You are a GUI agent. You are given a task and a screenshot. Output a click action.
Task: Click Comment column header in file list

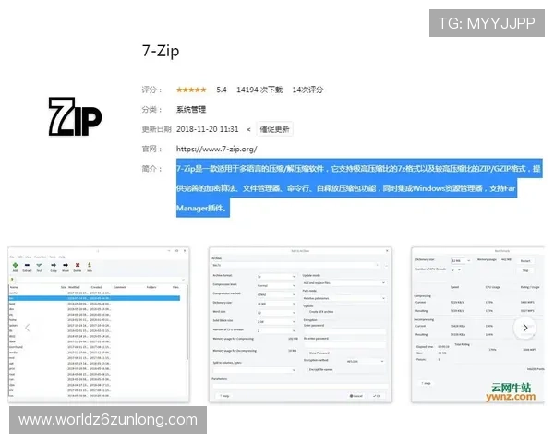(120, 288)
